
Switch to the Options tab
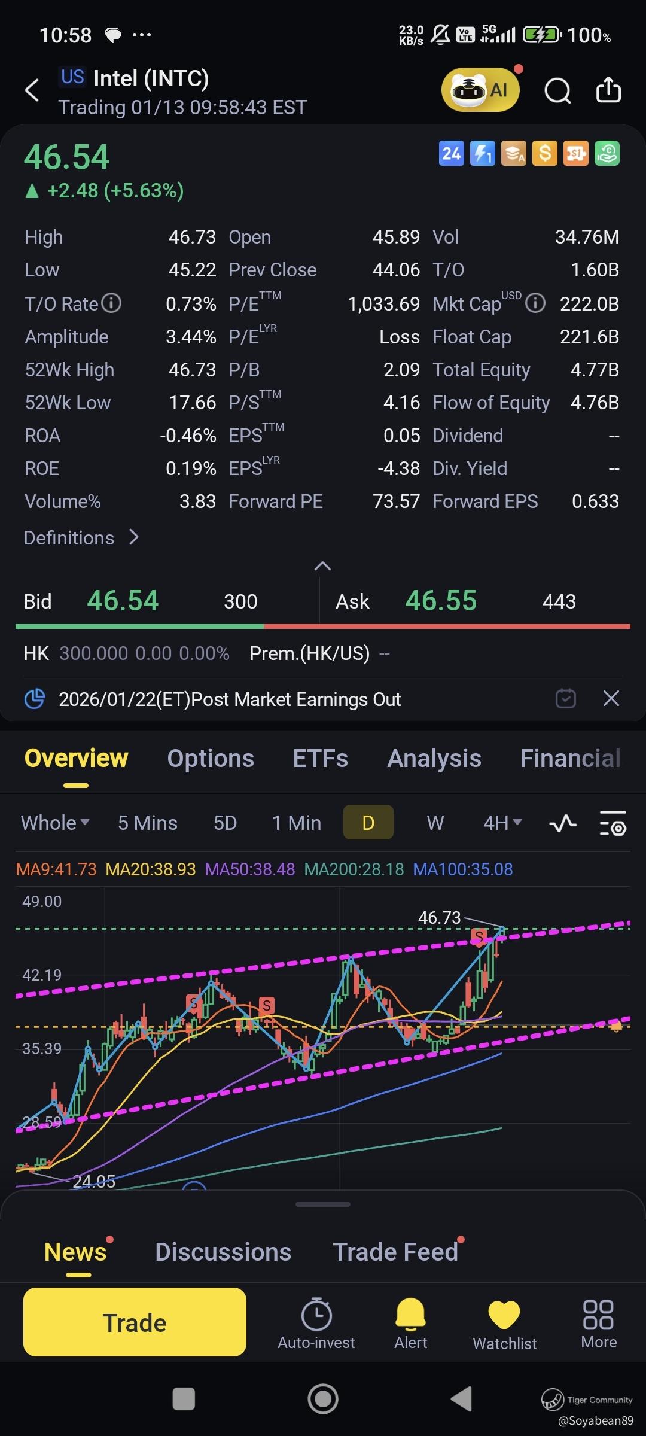coord(211,759)
